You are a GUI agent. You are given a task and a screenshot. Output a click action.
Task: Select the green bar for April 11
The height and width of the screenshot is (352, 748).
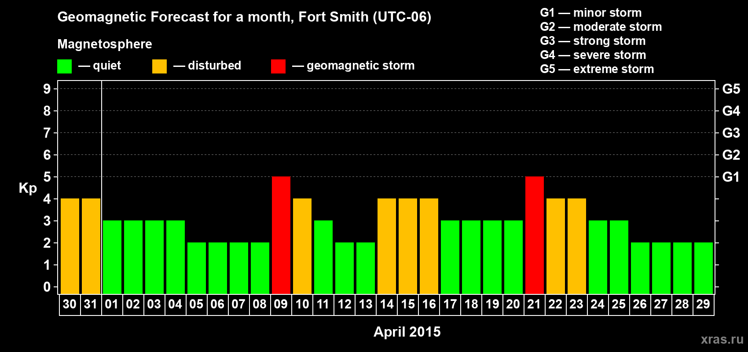pyautogui.click(x=323, y=257)
